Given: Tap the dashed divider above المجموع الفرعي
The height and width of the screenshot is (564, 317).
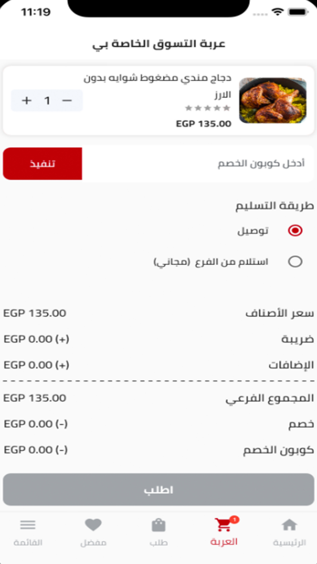Looking at the screenshot, I should (x=158, y=380).
